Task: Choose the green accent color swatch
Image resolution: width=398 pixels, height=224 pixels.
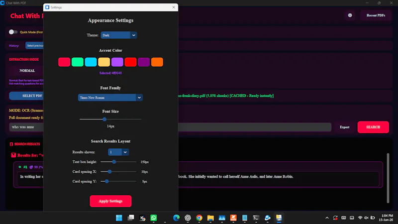Action: (78, 62)
